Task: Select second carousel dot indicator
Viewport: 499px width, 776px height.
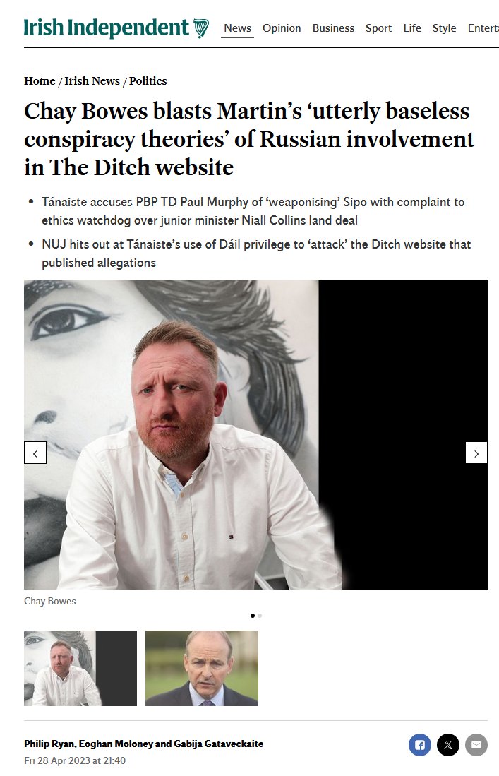Action: click(x=260, y=616)
